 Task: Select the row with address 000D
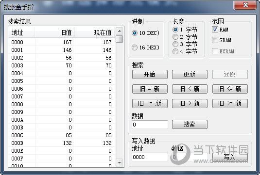(62, 143)
